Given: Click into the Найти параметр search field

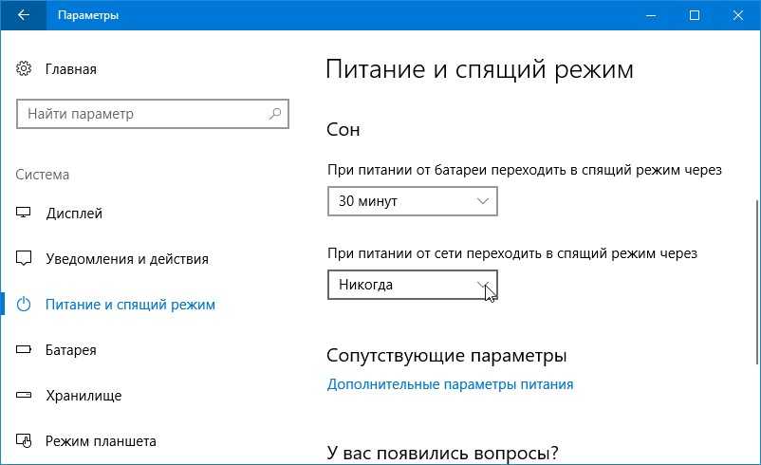Looking at the screenshot, I should point(153,114).
